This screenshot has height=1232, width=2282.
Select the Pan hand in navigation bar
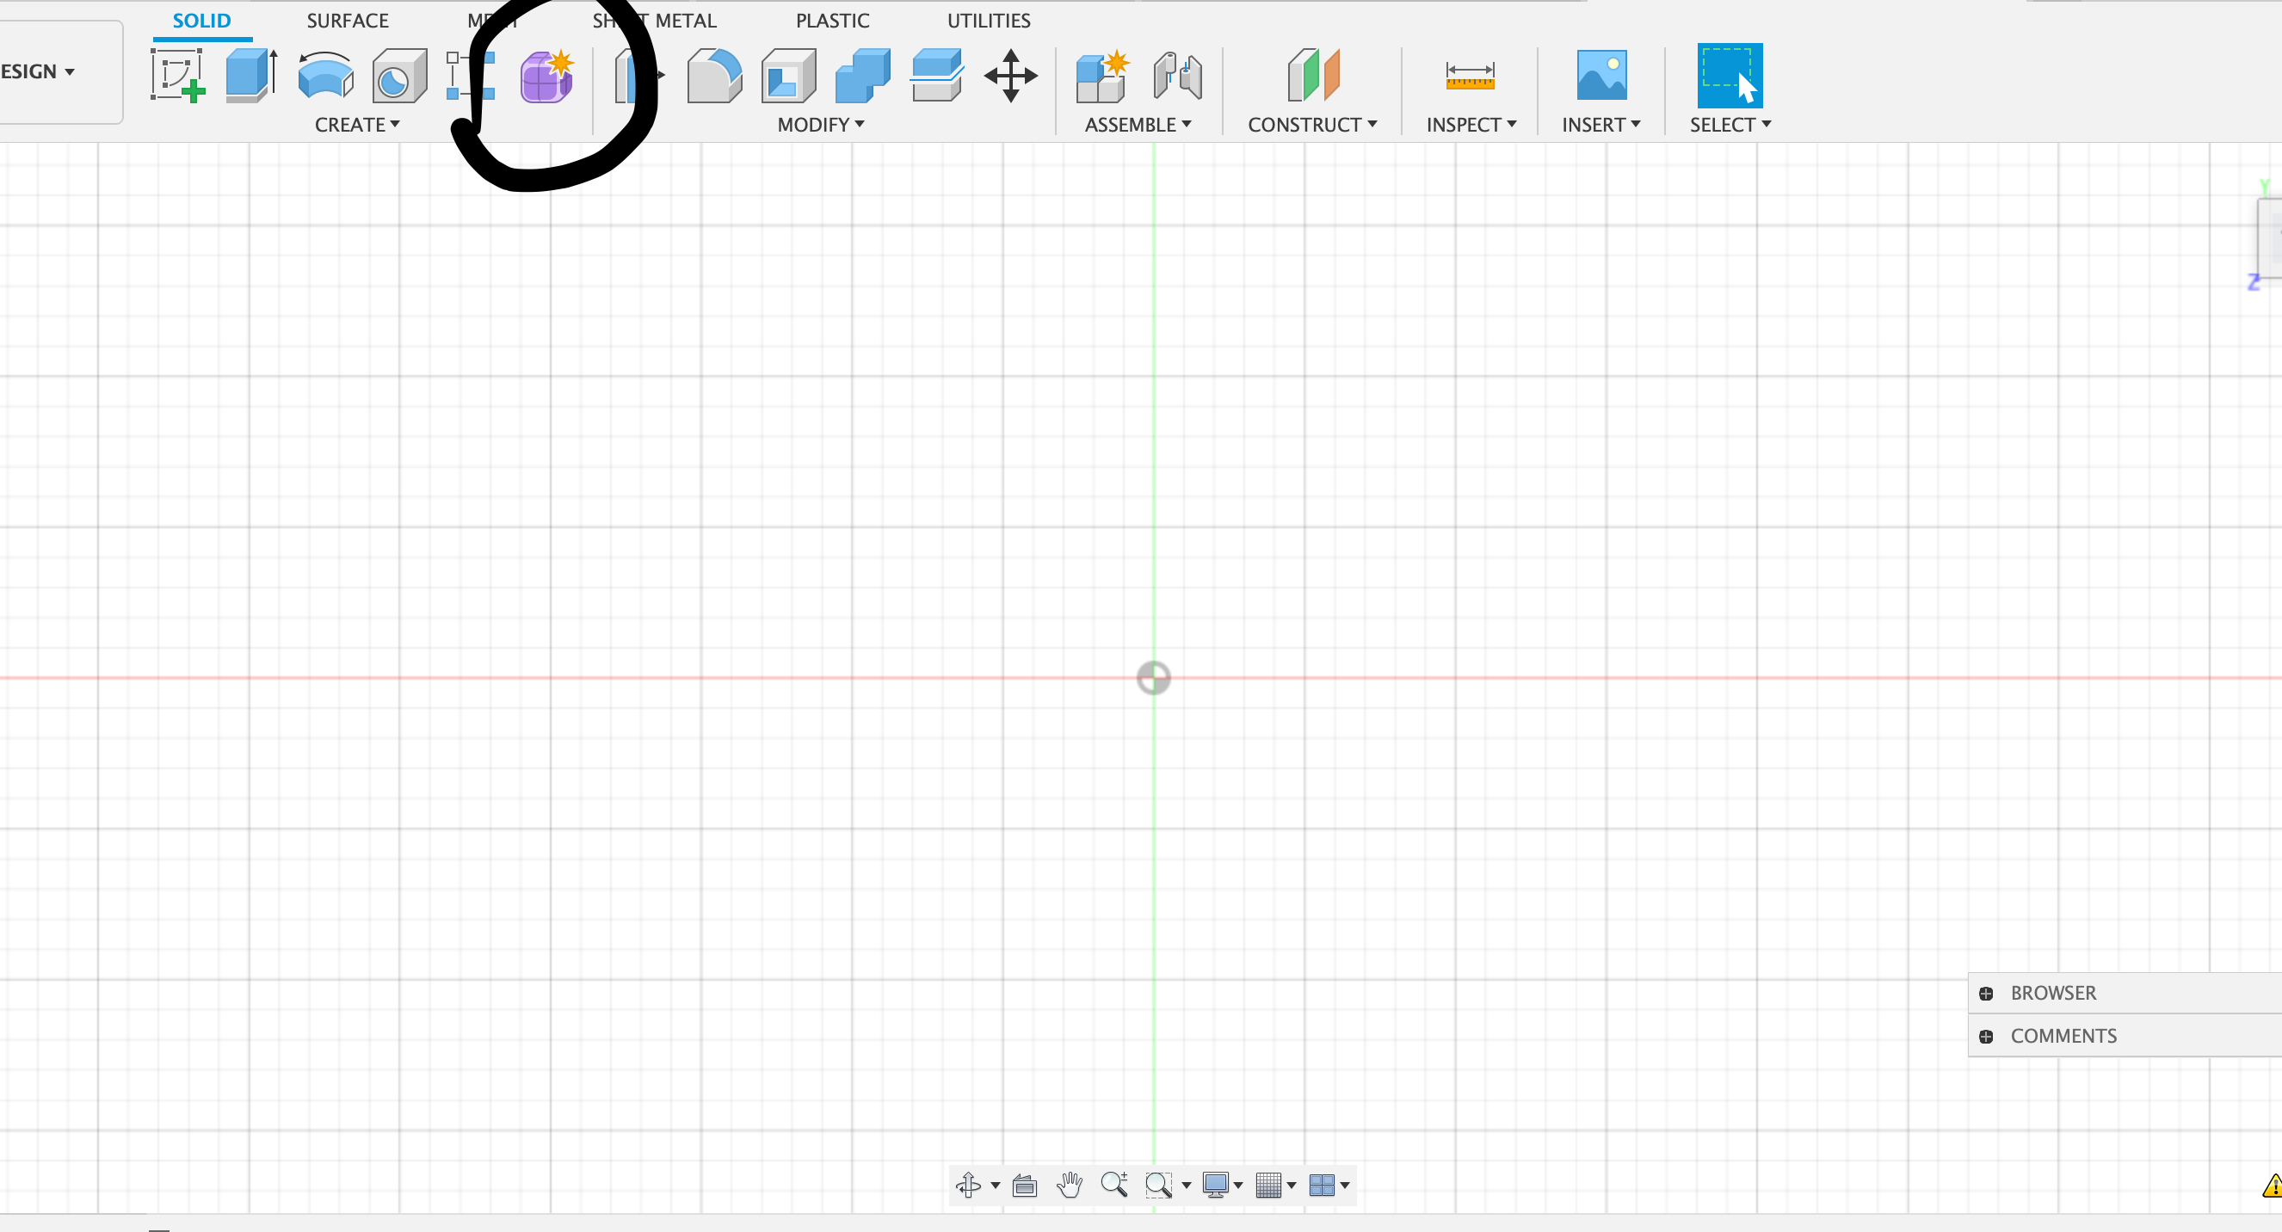tap(1070, 1184)
